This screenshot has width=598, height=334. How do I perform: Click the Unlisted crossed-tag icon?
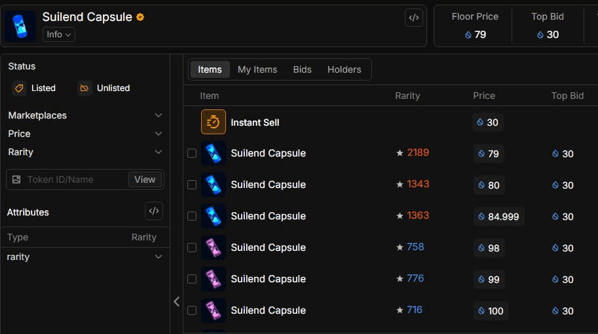coord(84,88)
